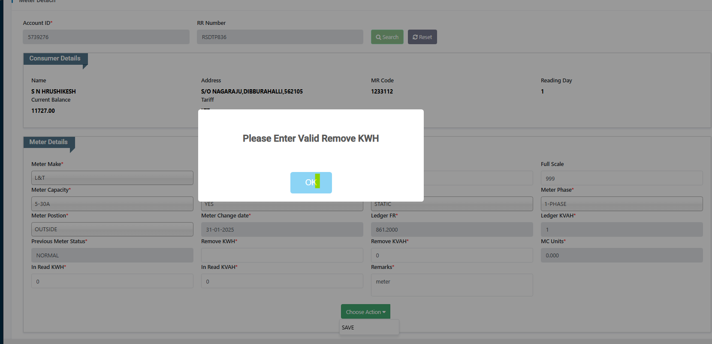712x344 pixels.
Task: Click the alert message Please Enter Valid Remove KWH
Action: [311, 139]
